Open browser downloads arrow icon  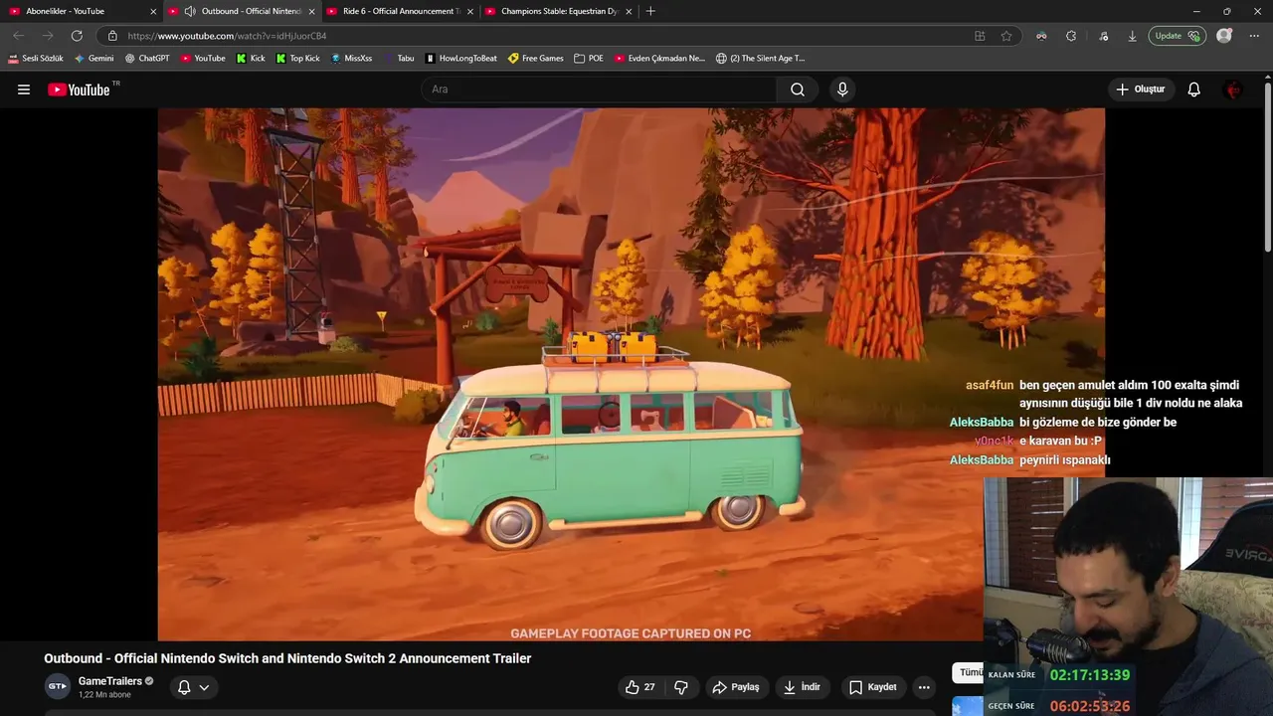click(x=1132, y=36)
